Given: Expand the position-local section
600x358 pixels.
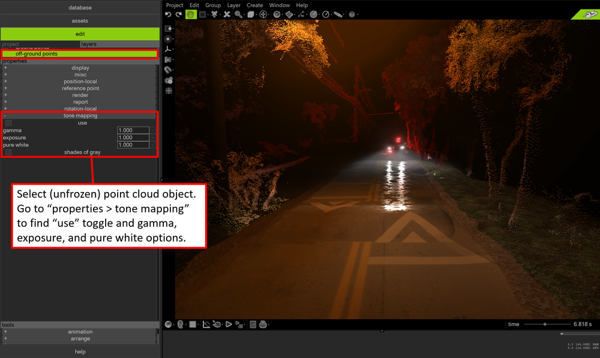Looking at the screenshot, I should coord(80,82).
